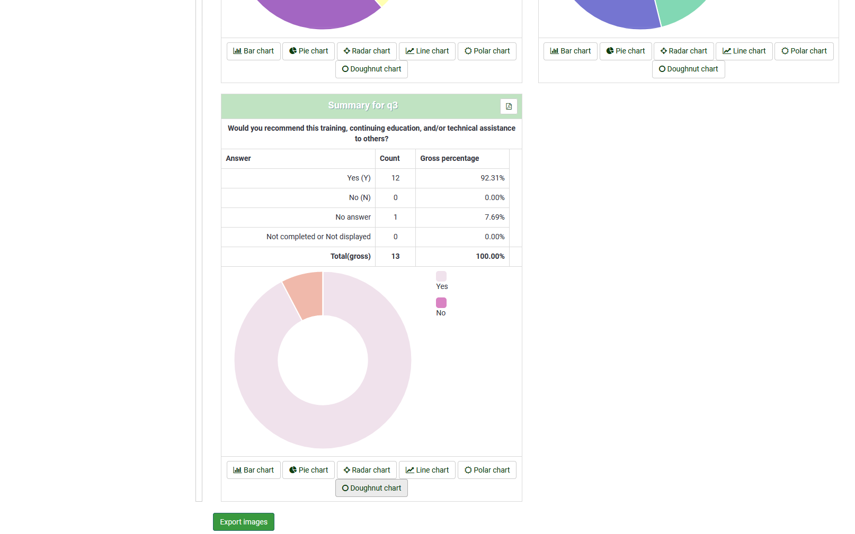Change q3 graph to Line chart
The image size is (855, 534).
click(x=427, y=470)
